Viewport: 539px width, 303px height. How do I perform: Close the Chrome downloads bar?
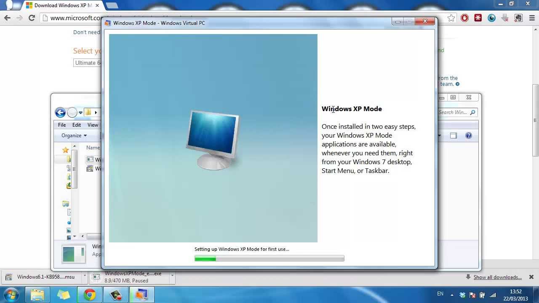tap(531, 277)
